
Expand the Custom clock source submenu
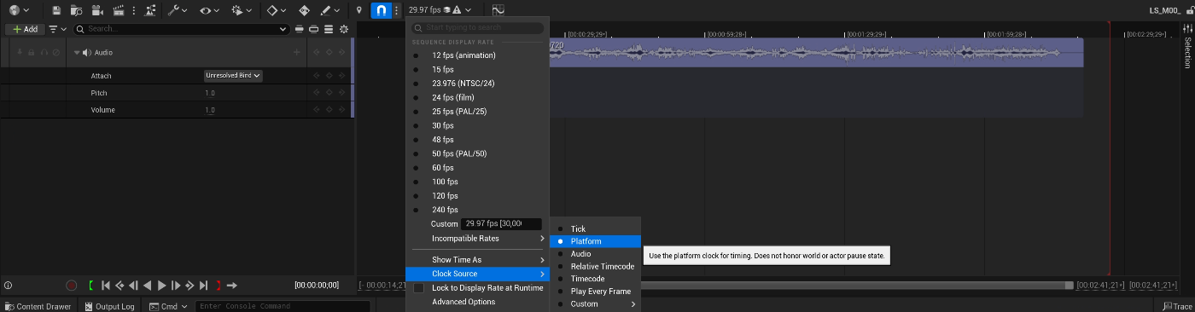pos(595,304)
